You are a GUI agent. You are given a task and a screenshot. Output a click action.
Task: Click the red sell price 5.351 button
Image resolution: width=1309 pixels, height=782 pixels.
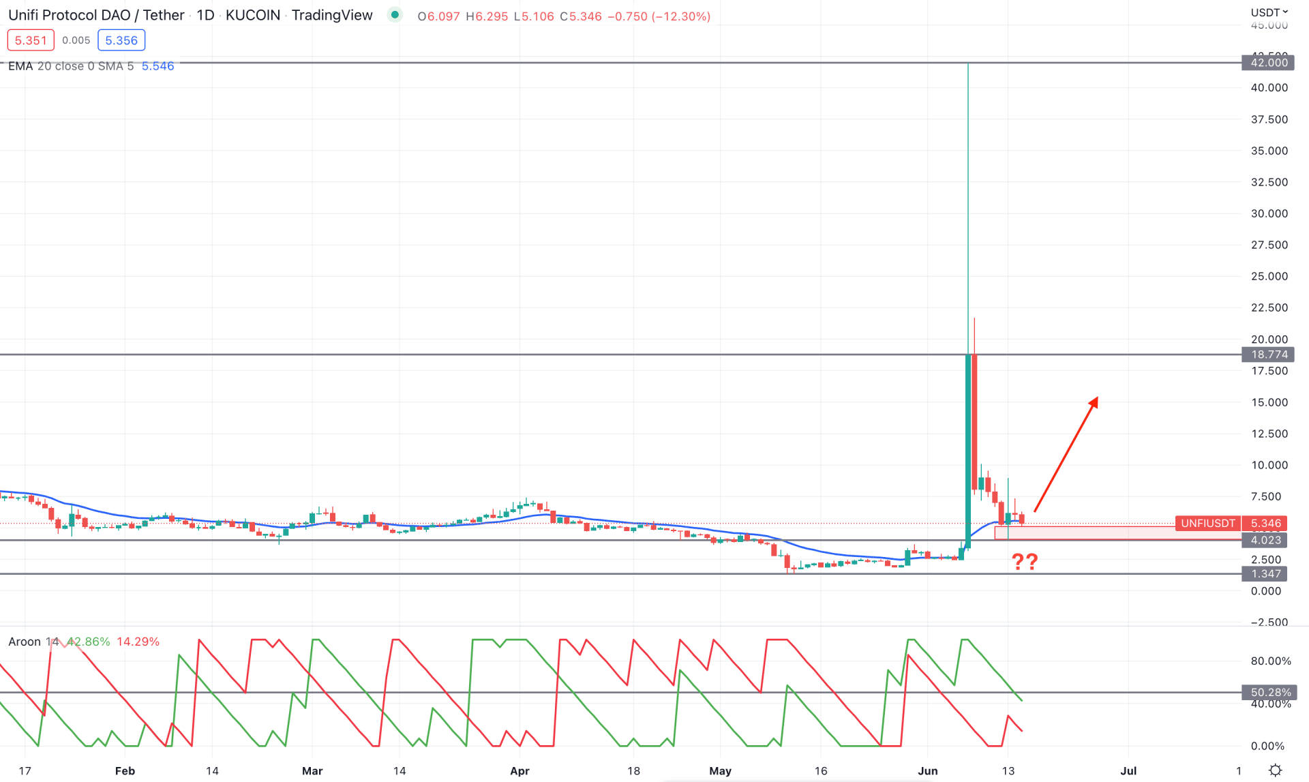tap(31, 40)
